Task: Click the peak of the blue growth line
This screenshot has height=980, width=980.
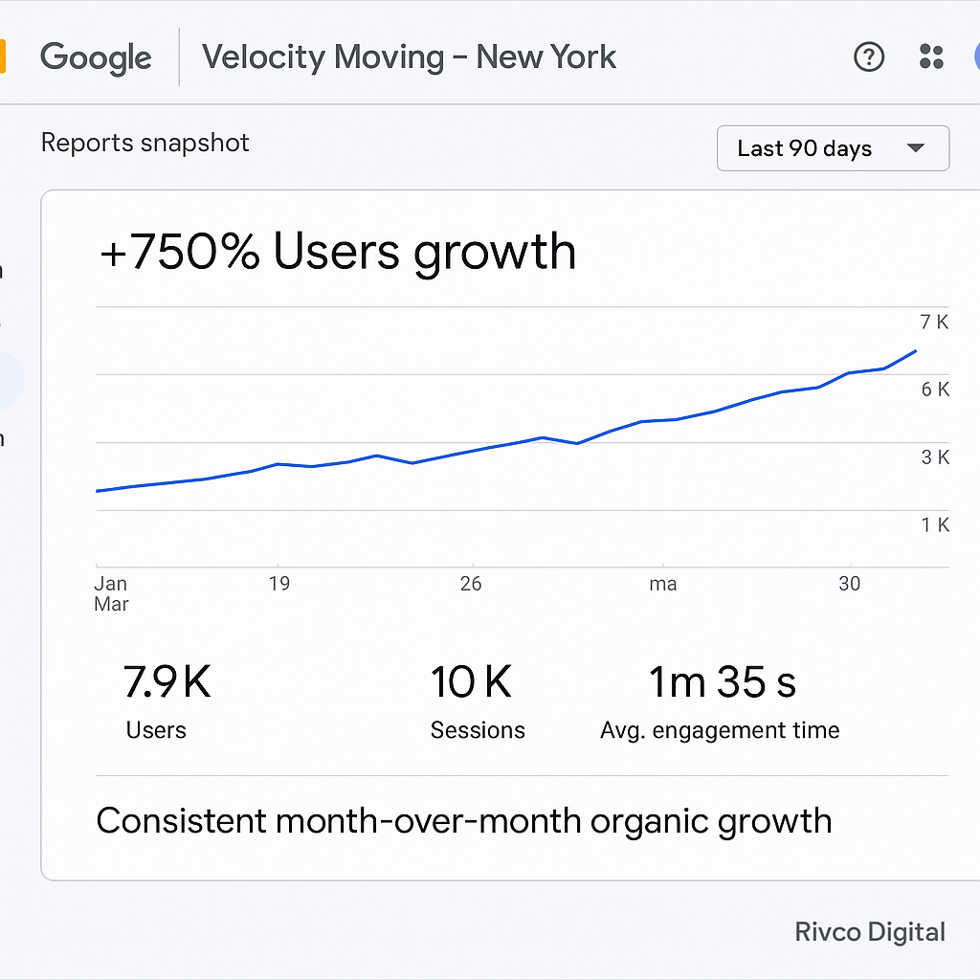Action: 914,352
